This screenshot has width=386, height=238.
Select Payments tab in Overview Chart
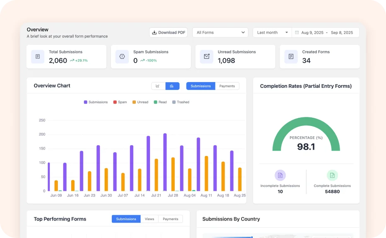pos(227,86)
